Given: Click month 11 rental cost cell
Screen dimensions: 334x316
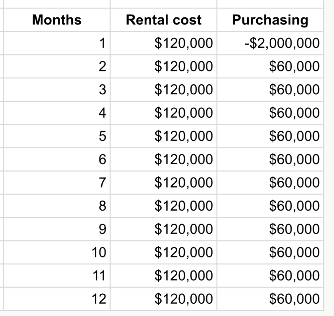Looking at the screenshot, I should [x=163, y=275].
